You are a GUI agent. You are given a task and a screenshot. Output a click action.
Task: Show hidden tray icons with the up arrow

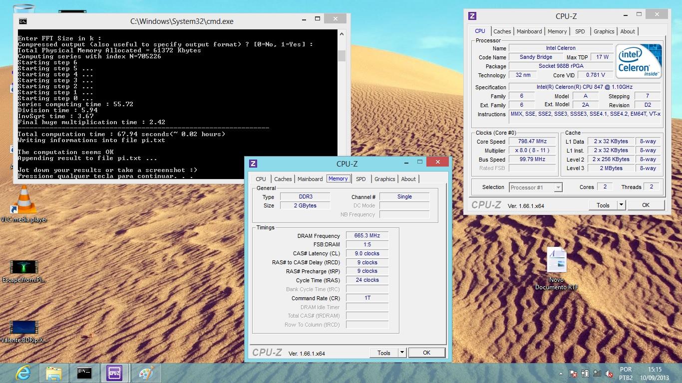(x=562, y=373)
